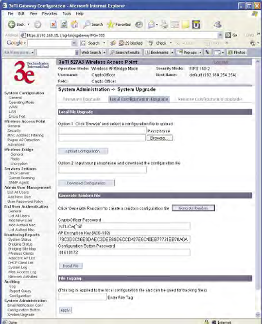Click the Generate Random button
262x324 pixels.
coord(193,208)
